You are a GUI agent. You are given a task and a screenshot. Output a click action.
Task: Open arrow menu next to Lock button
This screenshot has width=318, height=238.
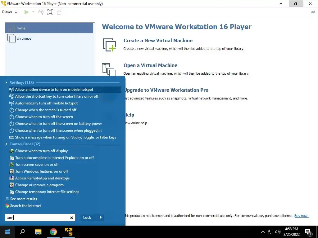pos(101,218)
